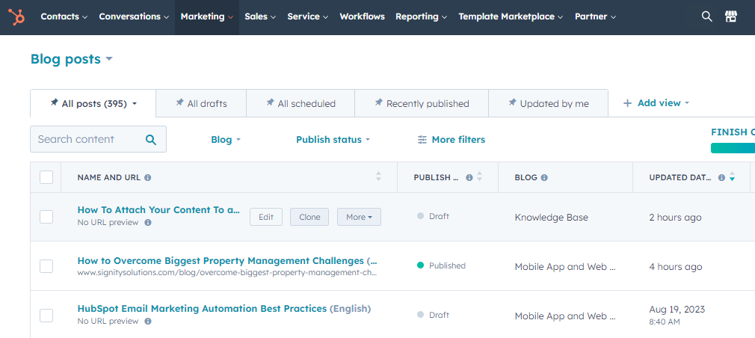The width and height of the screenshot is (755, 338).
Task: Click Draft status in HubSpot Email row
Action: coord(433,315)
